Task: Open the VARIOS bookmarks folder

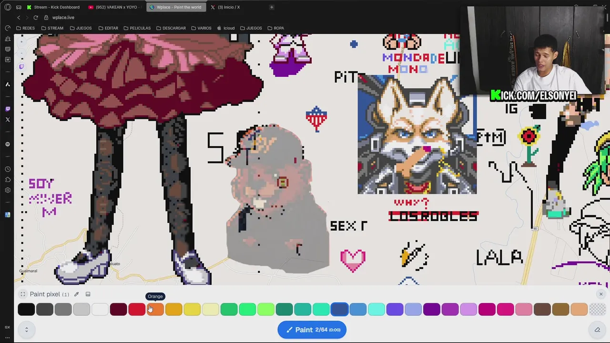Action: (x=201, y=28)
